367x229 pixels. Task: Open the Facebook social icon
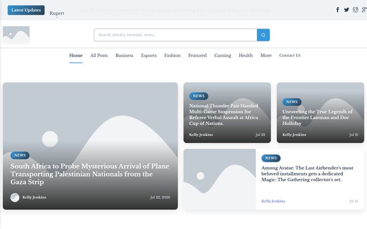pyautogui.click(x=337, y=10)
